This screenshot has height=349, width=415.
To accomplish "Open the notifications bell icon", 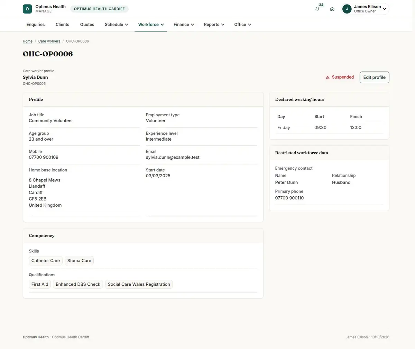I will (317, 9).
